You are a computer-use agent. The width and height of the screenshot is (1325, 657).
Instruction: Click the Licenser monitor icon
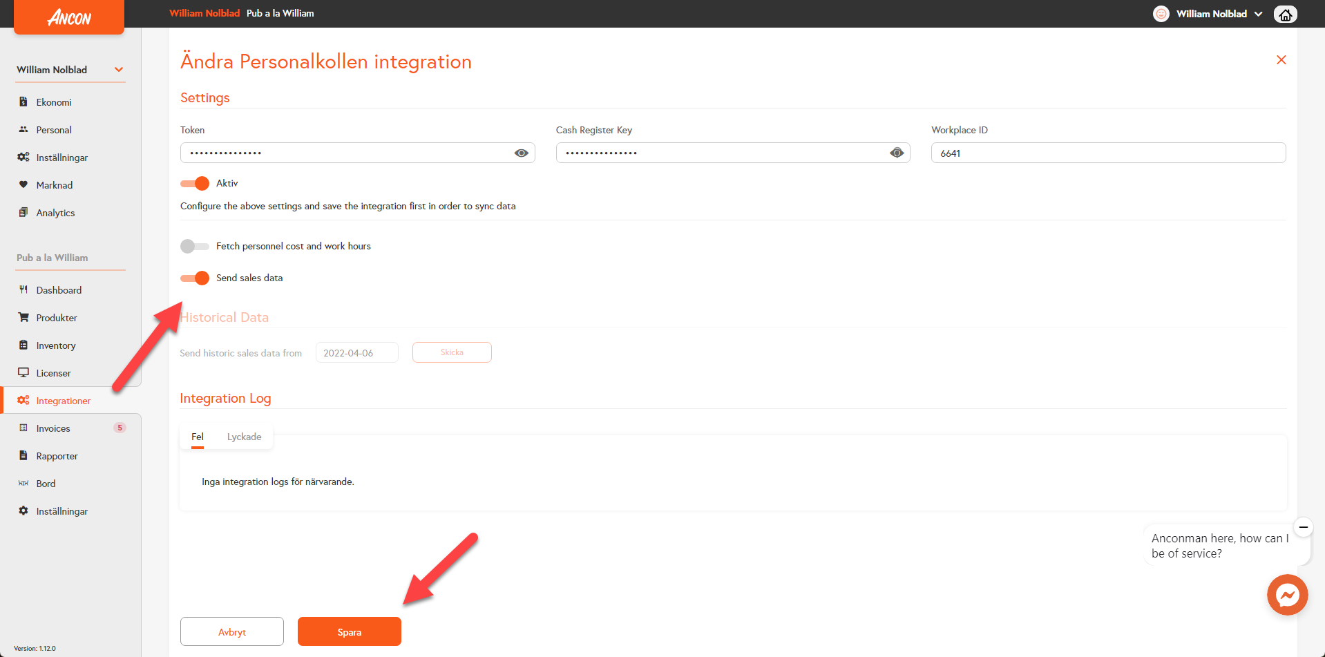(23, 372)
